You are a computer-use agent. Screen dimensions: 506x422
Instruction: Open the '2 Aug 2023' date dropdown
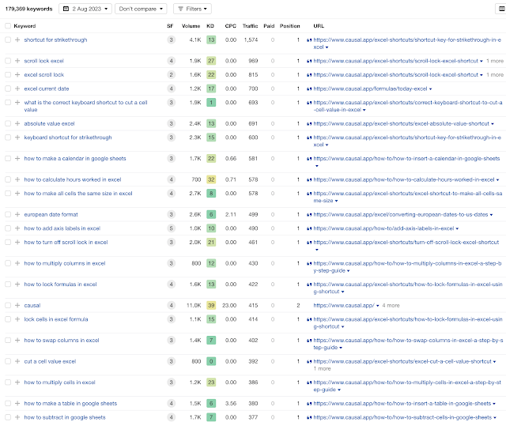pos(85,9)
